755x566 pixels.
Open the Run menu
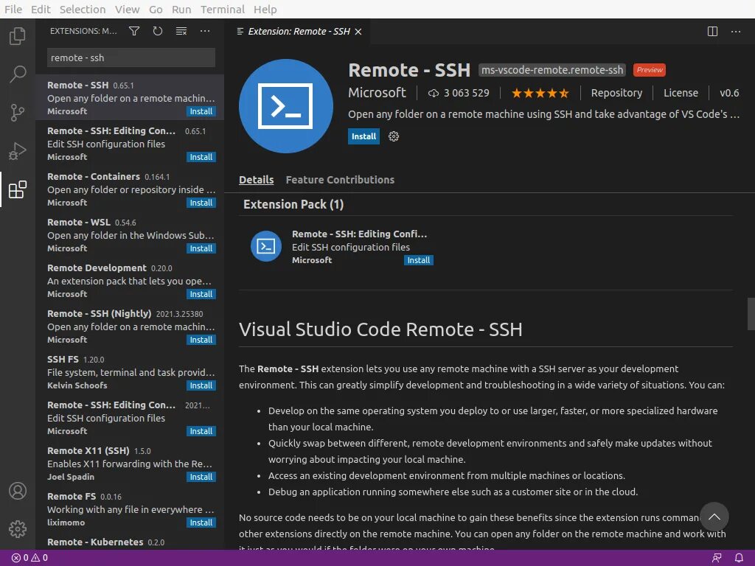pos(181,9)
